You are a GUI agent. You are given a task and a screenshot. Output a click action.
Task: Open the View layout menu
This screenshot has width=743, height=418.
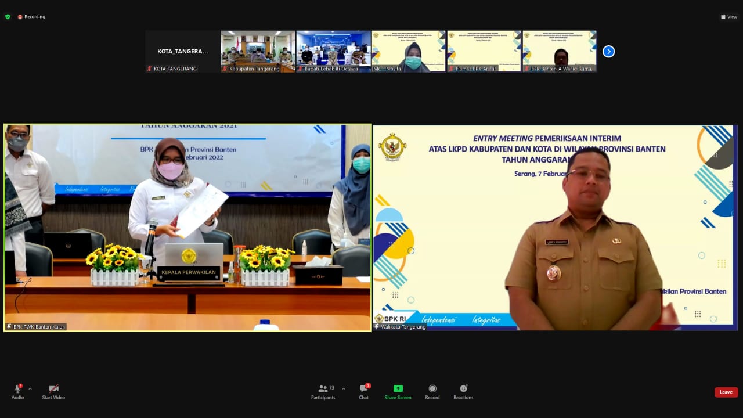click(x=728, y=17)
